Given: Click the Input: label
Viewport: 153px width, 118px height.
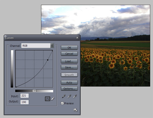Looking at the screenshot, I should point(15,96).
